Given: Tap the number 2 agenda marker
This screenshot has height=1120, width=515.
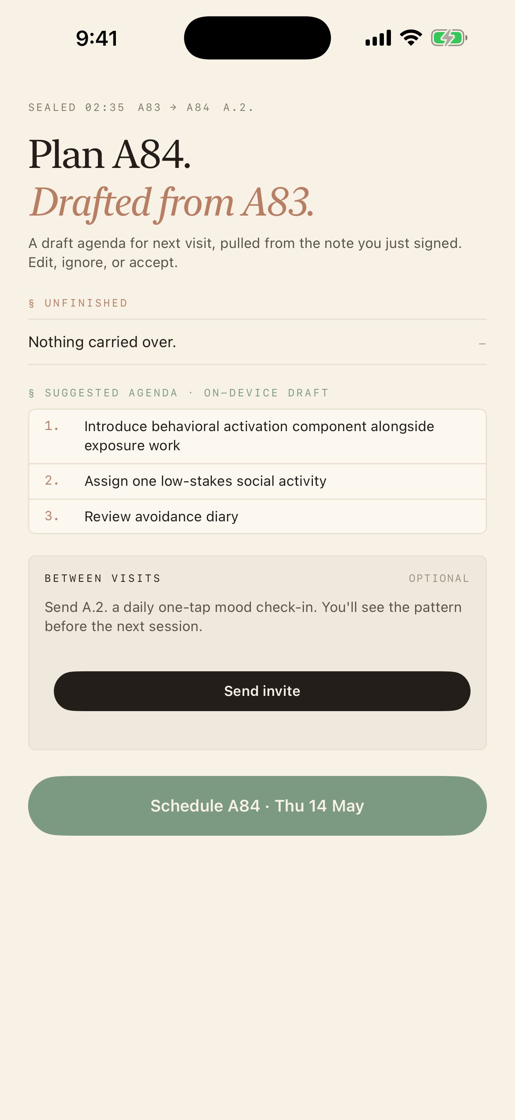Looking at the screenshot, I should point(51,480).
